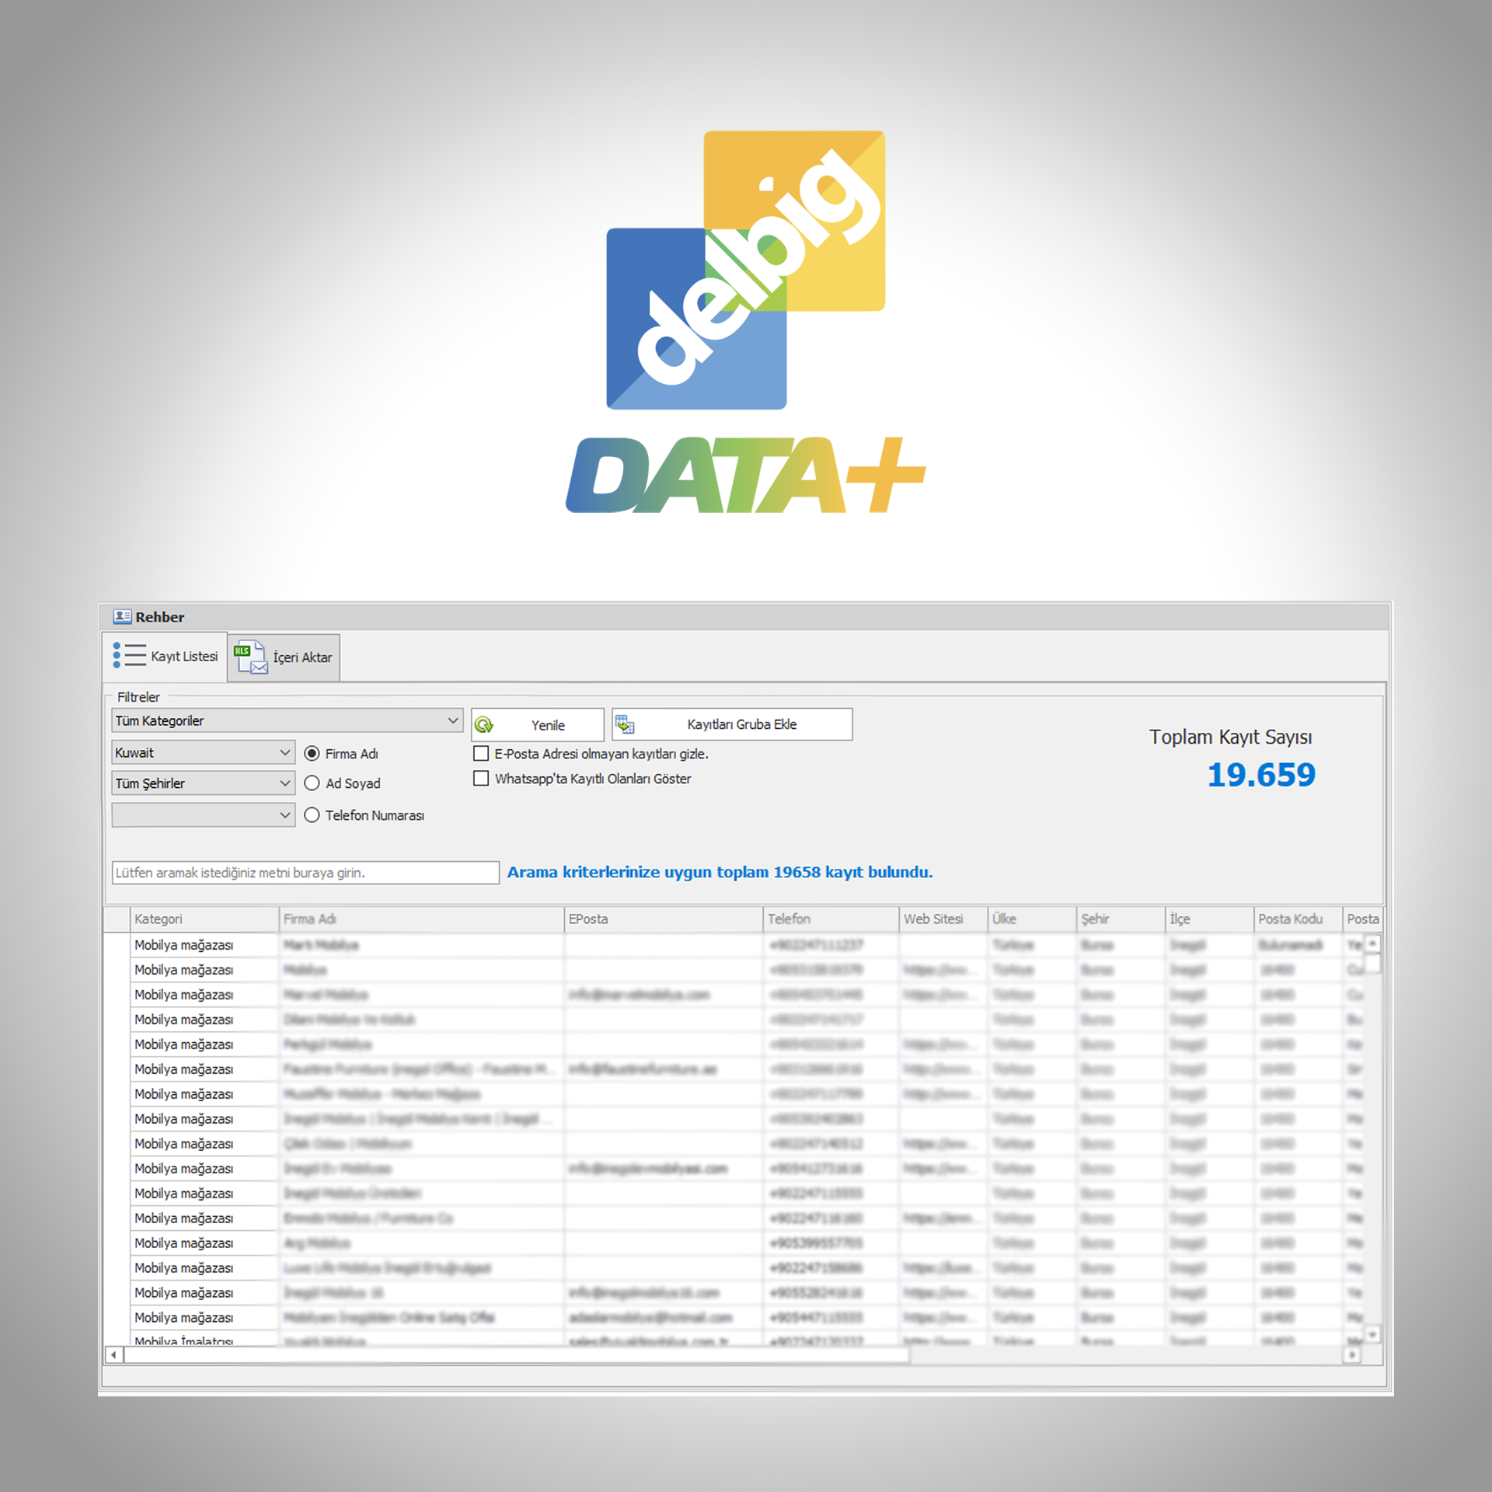Click the Web Sitesi column header
The height and width of the screenshot is (1492, 1492).
[943, 919]
